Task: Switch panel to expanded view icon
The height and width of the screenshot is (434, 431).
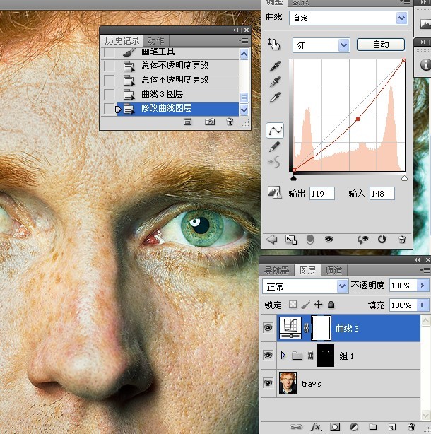Action: tap(290, 240)
